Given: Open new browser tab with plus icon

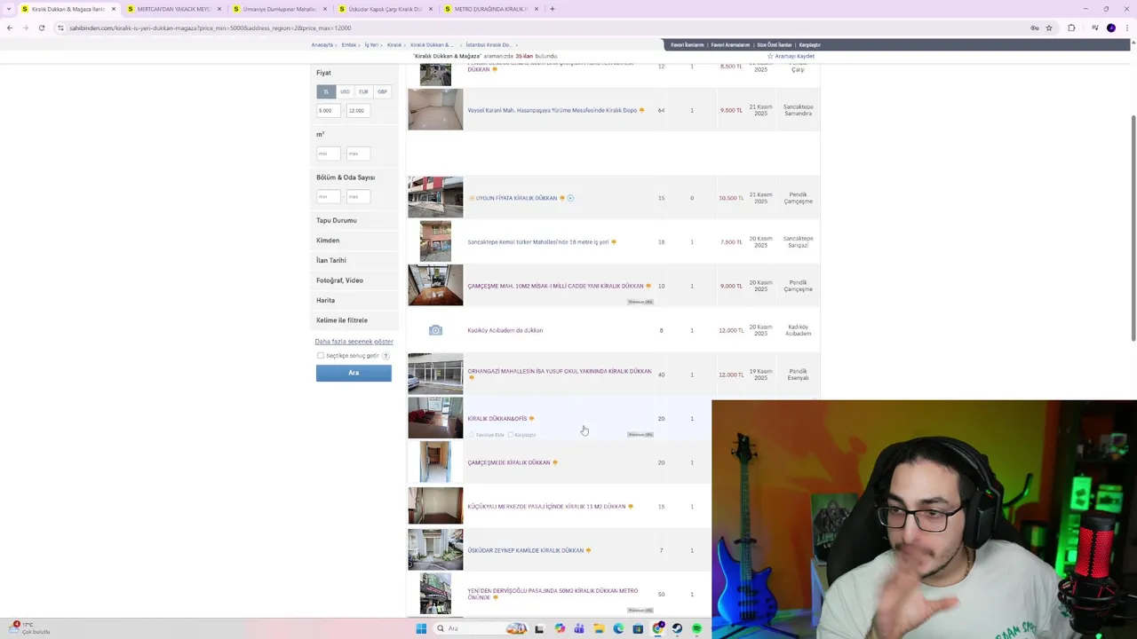Looking at the screenshot, I should pyautogui.click(x=552, y=9).
